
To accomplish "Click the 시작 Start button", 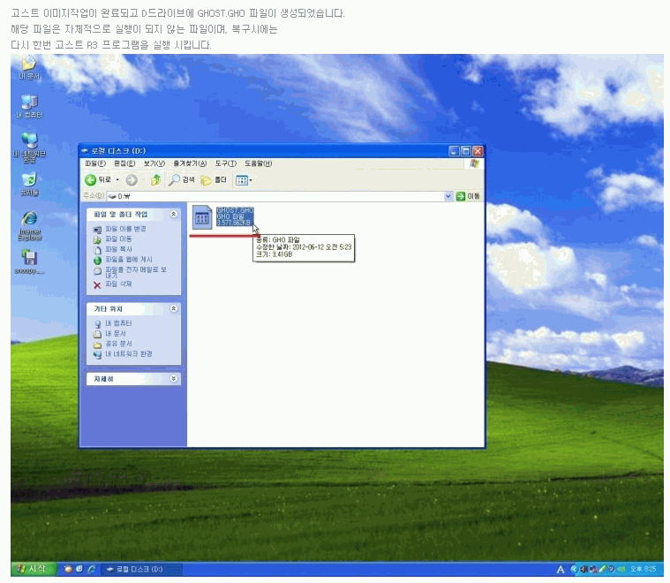I will click(x=33, y=569).
